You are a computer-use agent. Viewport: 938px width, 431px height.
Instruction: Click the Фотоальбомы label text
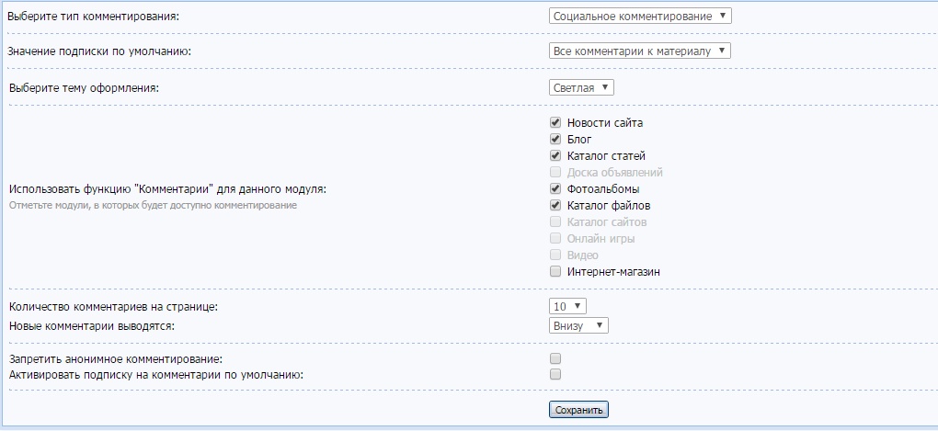[602, 189]
